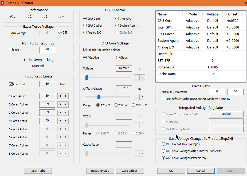247x176 pixels.
Task: Confirm changes with the OK button
Action: tap(171, 171)
